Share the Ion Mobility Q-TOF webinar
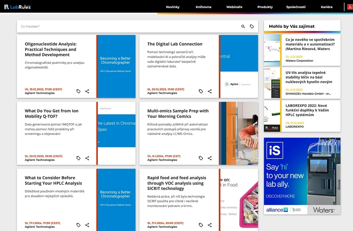 tap(87, 158)
